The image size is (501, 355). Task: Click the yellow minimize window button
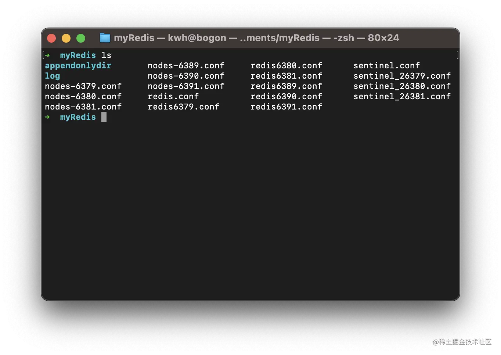pyautogui.click(x=66, y=38)
